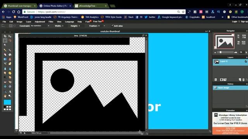Open the Edit menu
This screenshot has width=248, height=139.
pos(11,22)
